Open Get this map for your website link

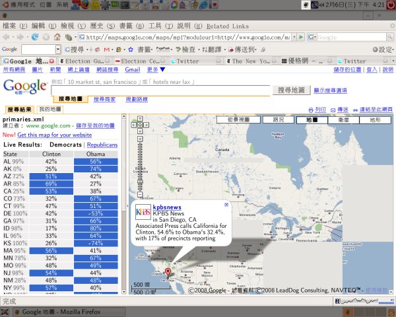click(55, 135)
